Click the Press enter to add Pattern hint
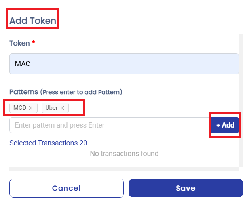 (x=82, y=92)
